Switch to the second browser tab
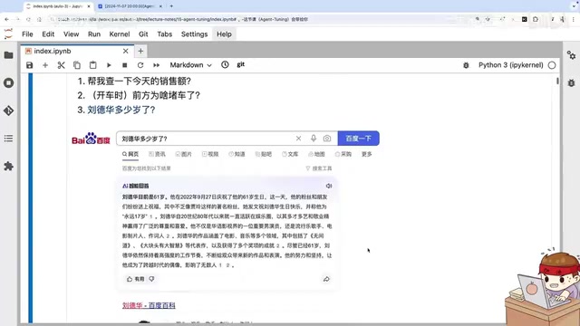The width and height of the screenshot is (580, 326). [130, 6]
